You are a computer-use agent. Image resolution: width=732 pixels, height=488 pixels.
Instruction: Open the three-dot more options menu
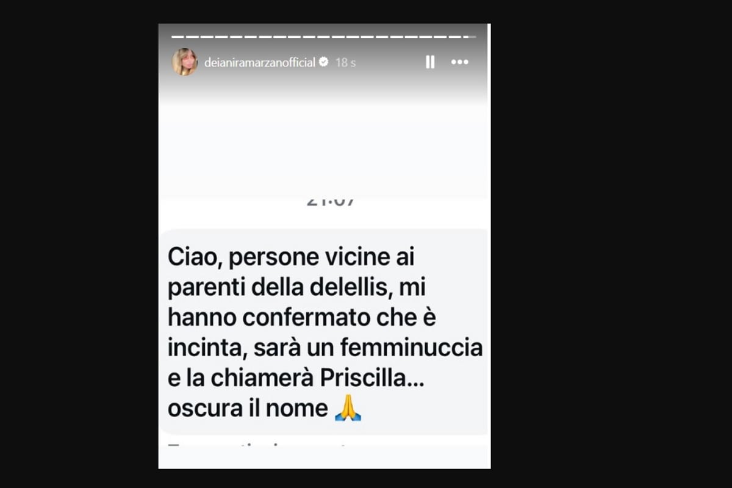pyautogui.click(x=460, y=62)
